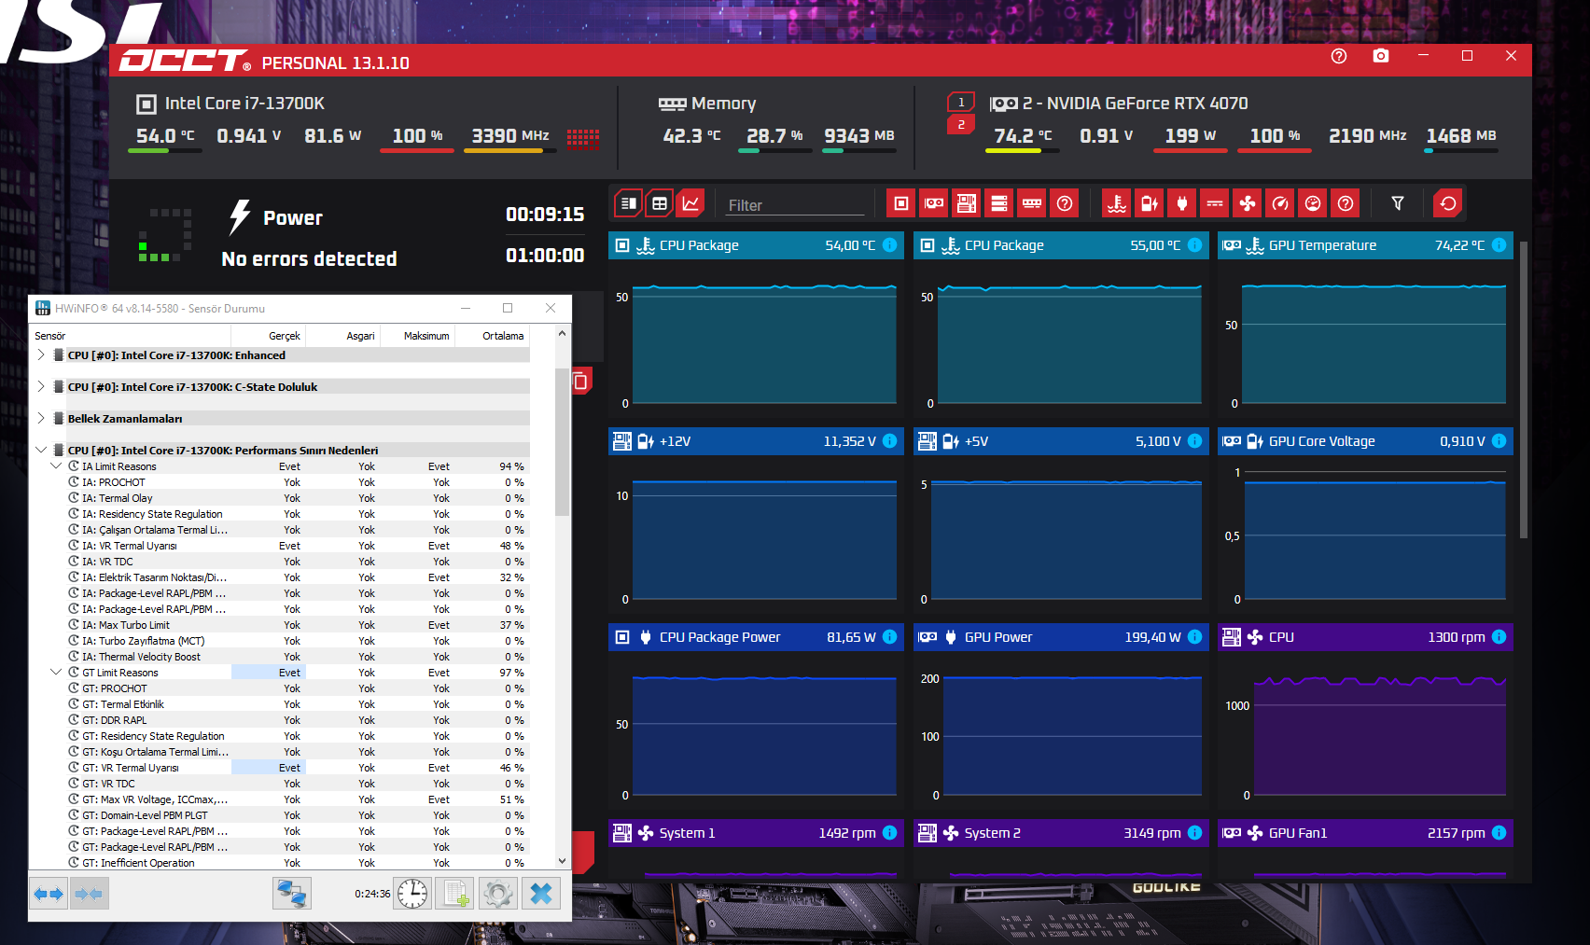This screenshot has width=1590, height=945.
Task: Toggle the temperature sensor type filter
Action: tap(1117, 203)
